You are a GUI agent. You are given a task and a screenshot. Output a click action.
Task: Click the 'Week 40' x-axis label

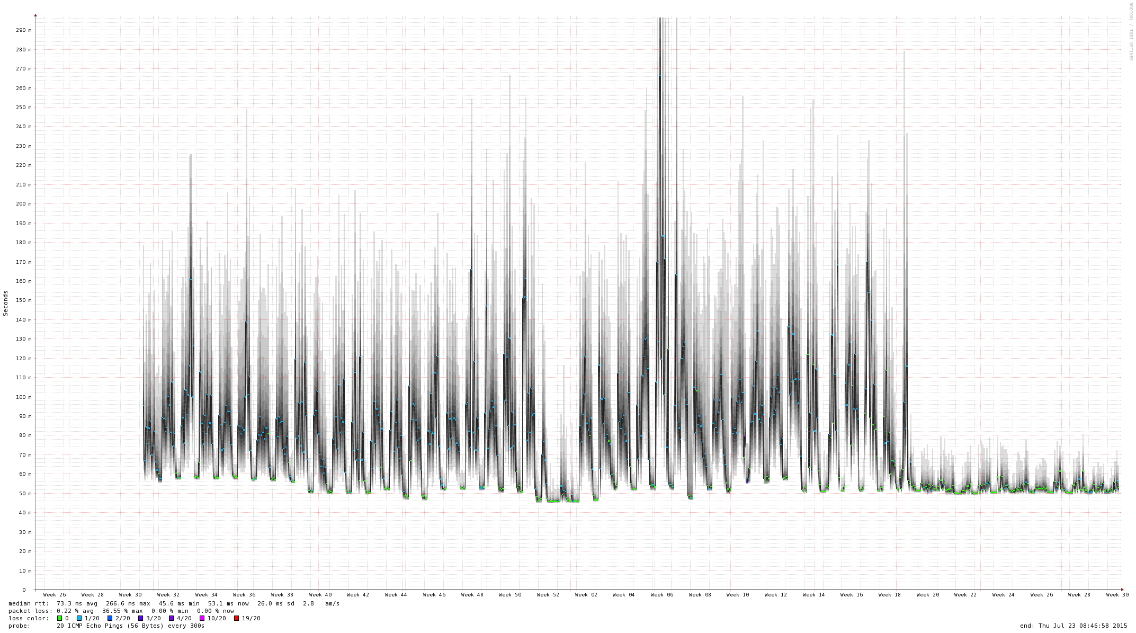point(320,595)
